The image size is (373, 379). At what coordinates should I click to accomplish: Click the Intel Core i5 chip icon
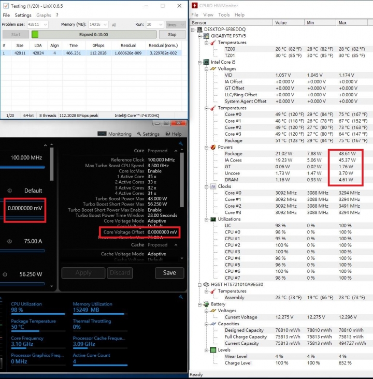206,62
